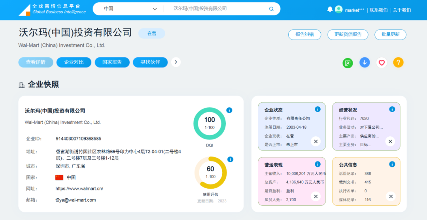
Task: Click the credit score 60 ring
Action: tap(210, 173)
